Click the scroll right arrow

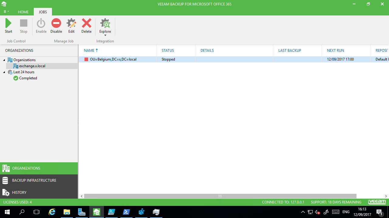click(x=386, y=196)
